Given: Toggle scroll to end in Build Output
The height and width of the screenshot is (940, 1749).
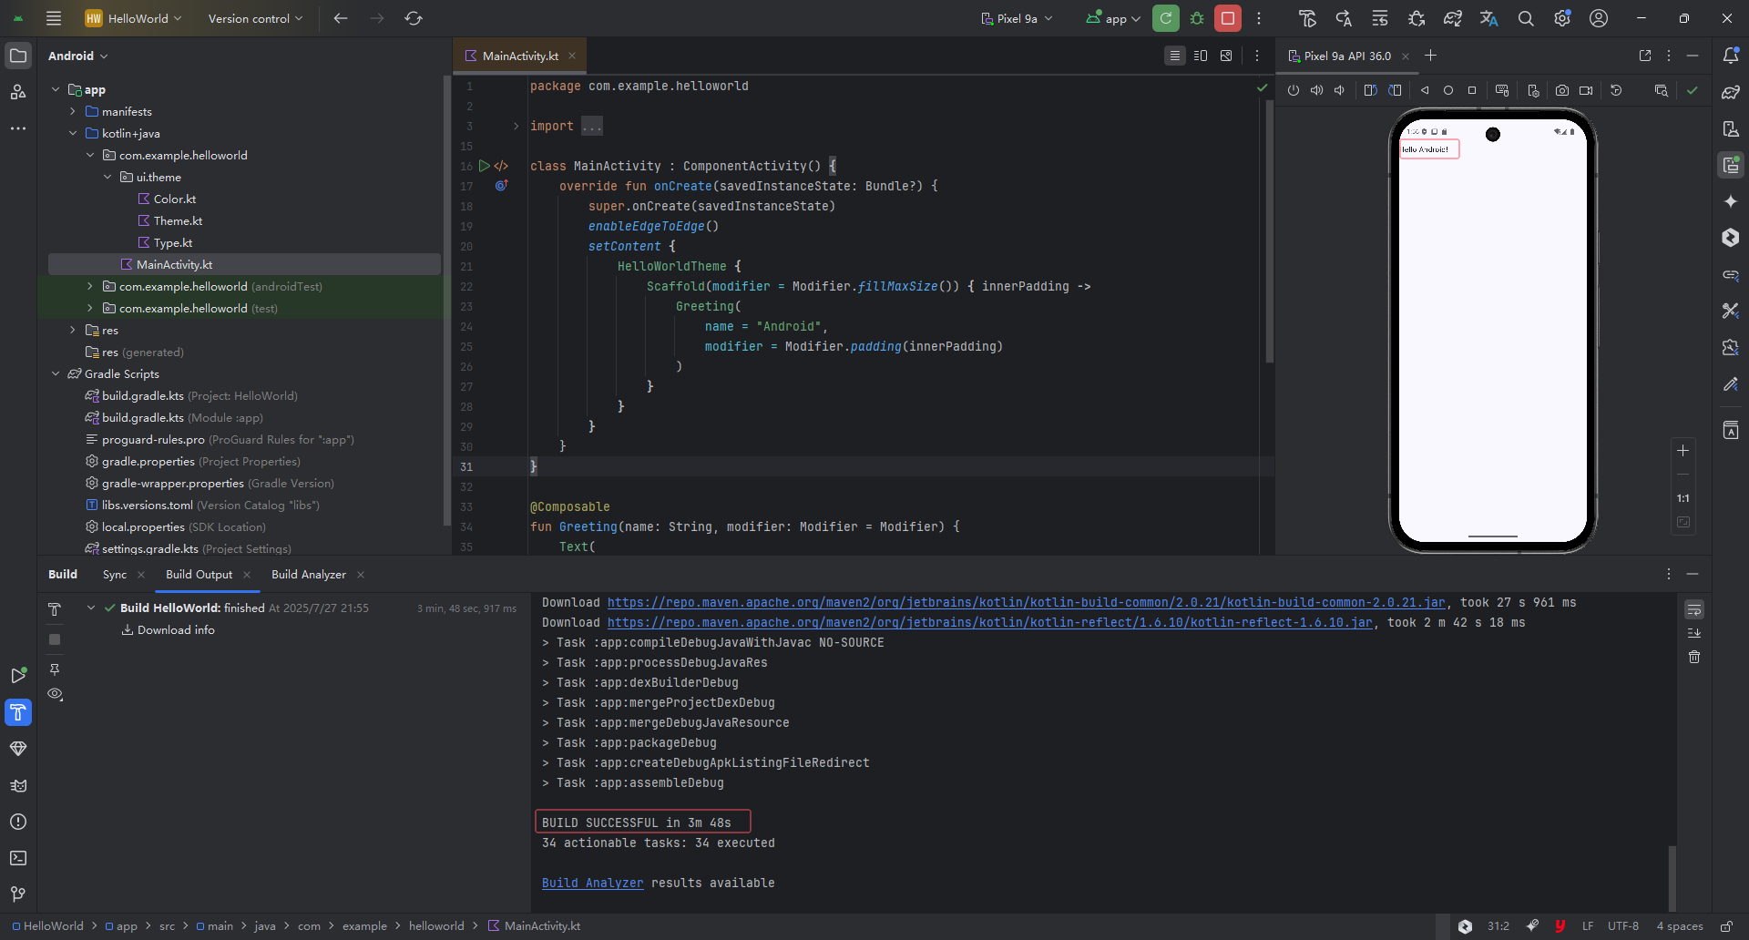Looking at the screenshot, I should click(1694, 633).
